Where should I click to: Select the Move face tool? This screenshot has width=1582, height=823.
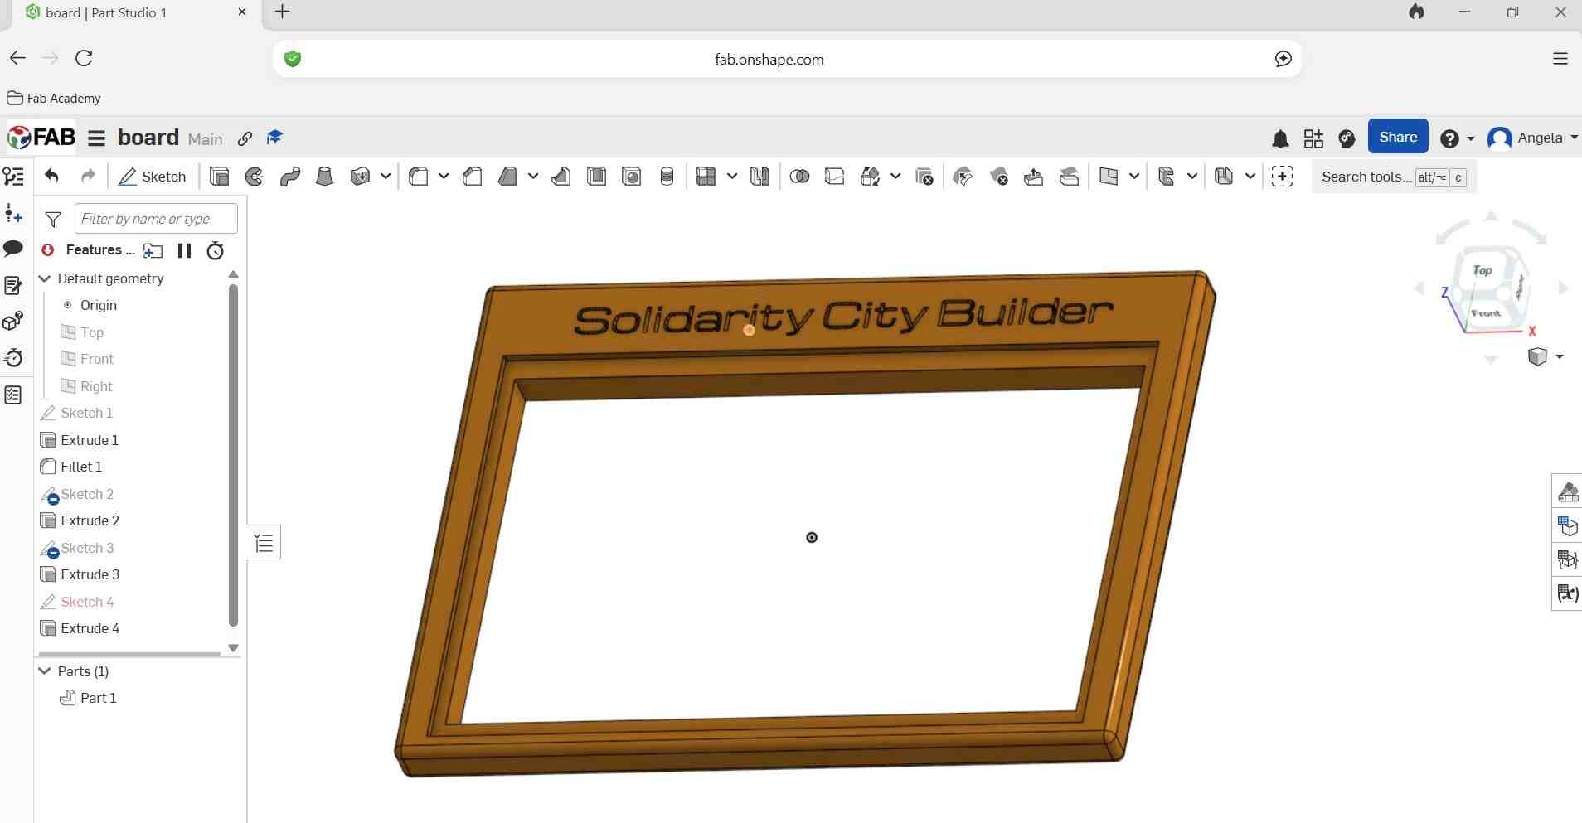pos(1033,177)
